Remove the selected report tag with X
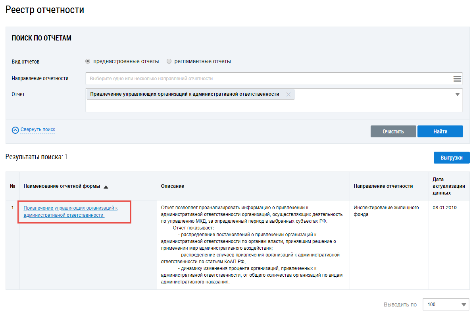The image size is (475, 316). (288, 94)
